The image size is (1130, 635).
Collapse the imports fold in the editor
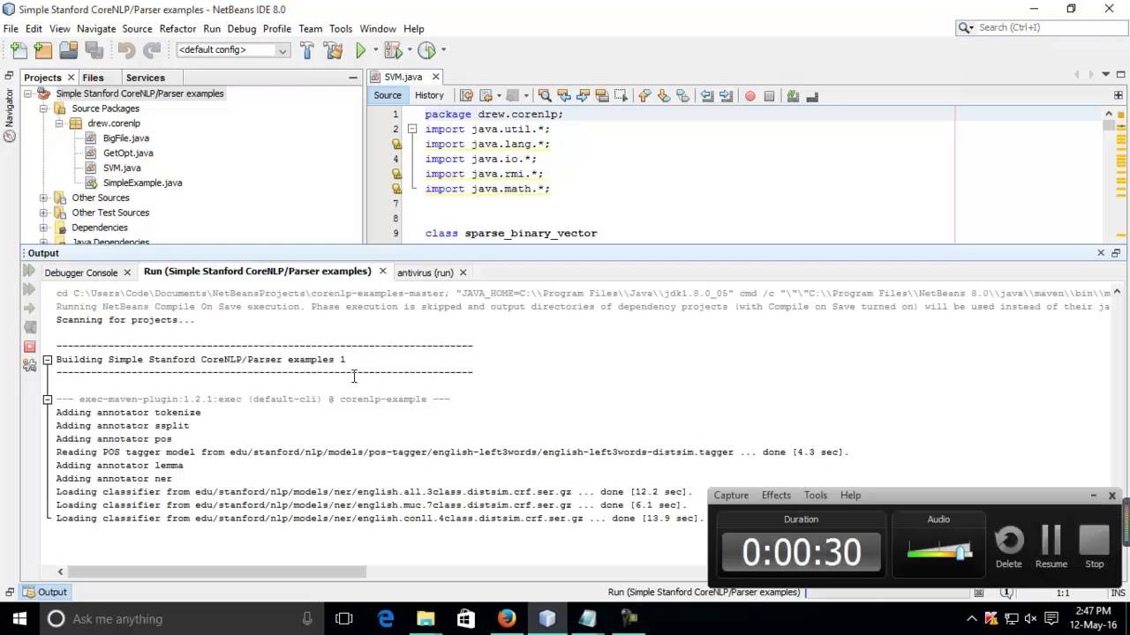pyautogui.click(x=412, y=129)
